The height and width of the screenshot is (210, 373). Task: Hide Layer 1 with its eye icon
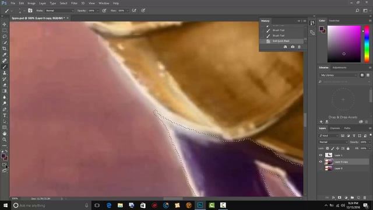[321, 155]
